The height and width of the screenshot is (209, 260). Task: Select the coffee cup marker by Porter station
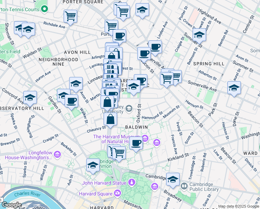(119, 37)
